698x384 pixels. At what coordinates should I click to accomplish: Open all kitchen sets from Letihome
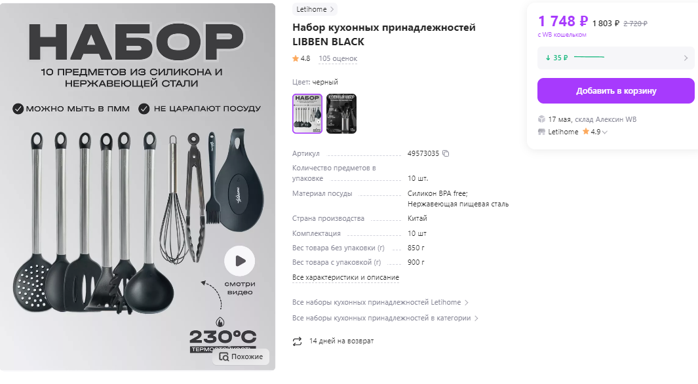(x=380, y=303)
